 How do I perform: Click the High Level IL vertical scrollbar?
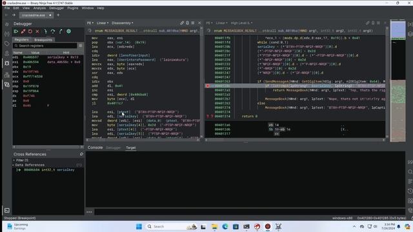(x=387, y=83)
